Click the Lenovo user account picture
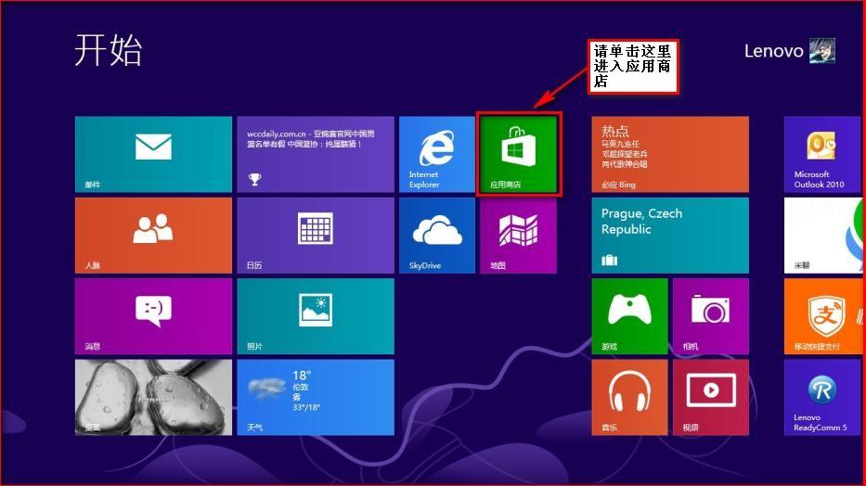The width and height of the screenshot is (866, 486). [821, 51]
